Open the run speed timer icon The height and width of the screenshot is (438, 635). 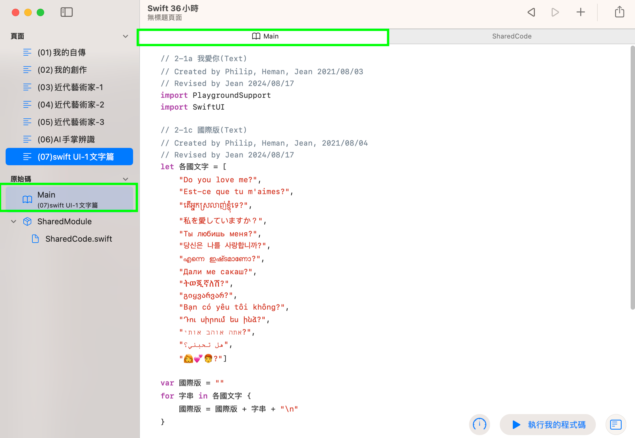click(x=479, y=424)
